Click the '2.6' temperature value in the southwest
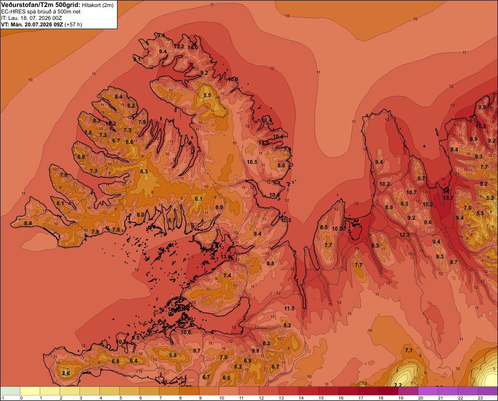Image resolution: width=498 pixels, height=401 pixels. tap(66, 373)
